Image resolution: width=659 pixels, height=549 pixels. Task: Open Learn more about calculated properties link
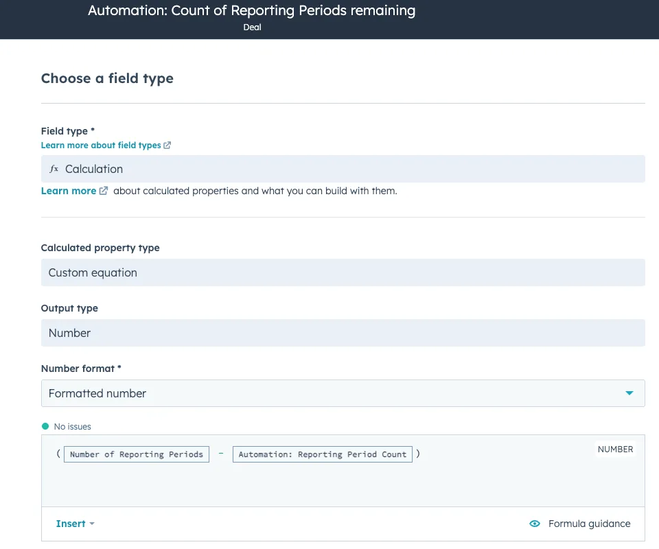coord(69,191)
